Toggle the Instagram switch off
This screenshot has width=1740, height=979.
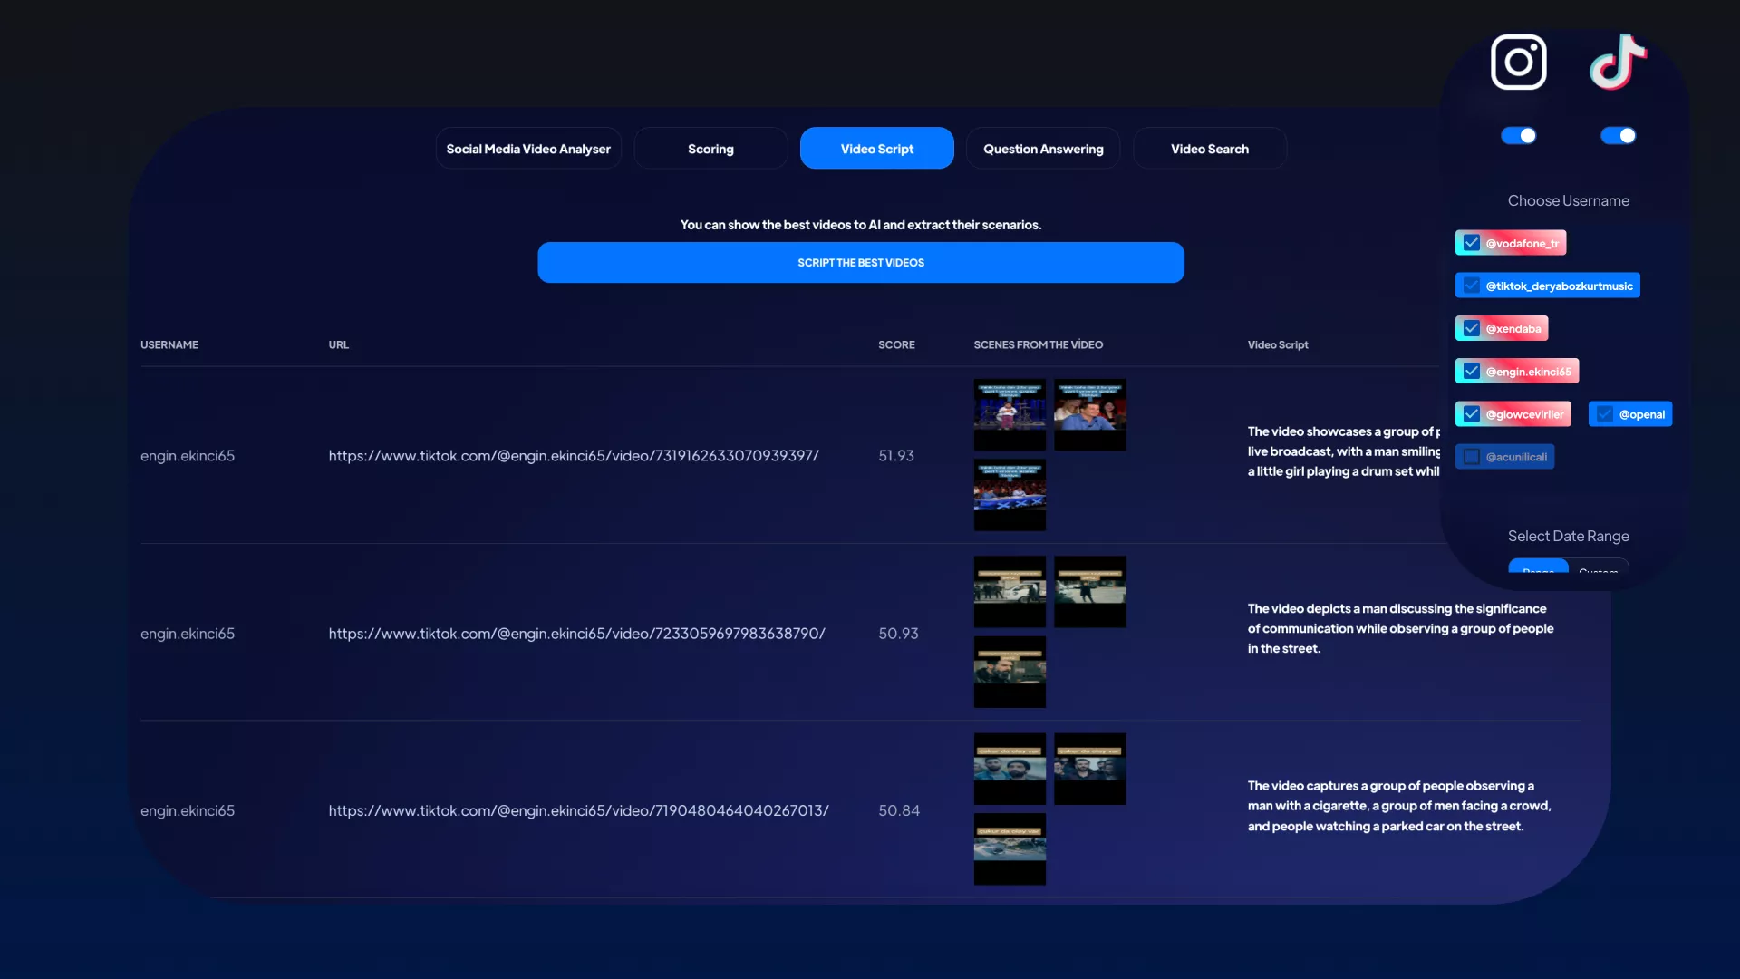pyautogui.click(x=1519, y=136)
